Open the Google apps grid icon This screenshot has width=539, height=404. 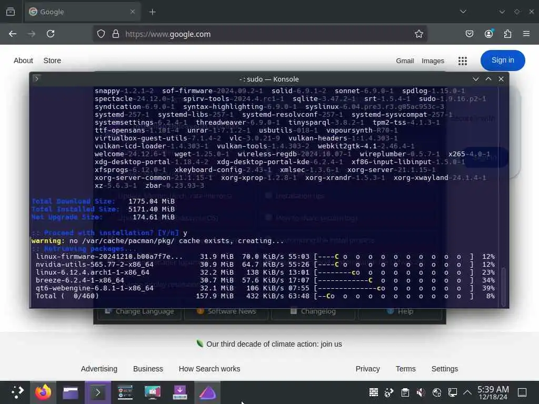[x=463, y=61]
